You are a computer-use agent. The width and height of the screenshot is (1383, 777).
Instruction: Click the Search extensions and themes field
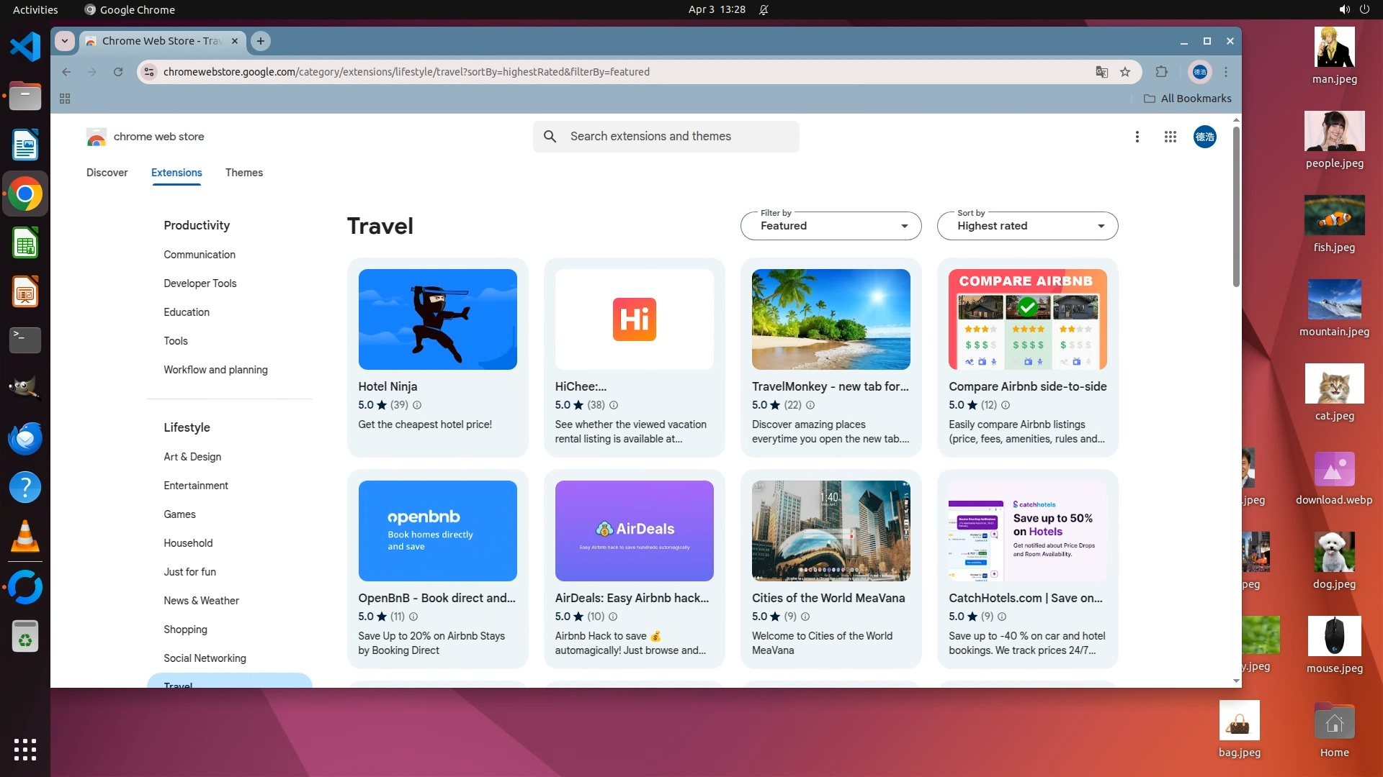click(666, 137)
